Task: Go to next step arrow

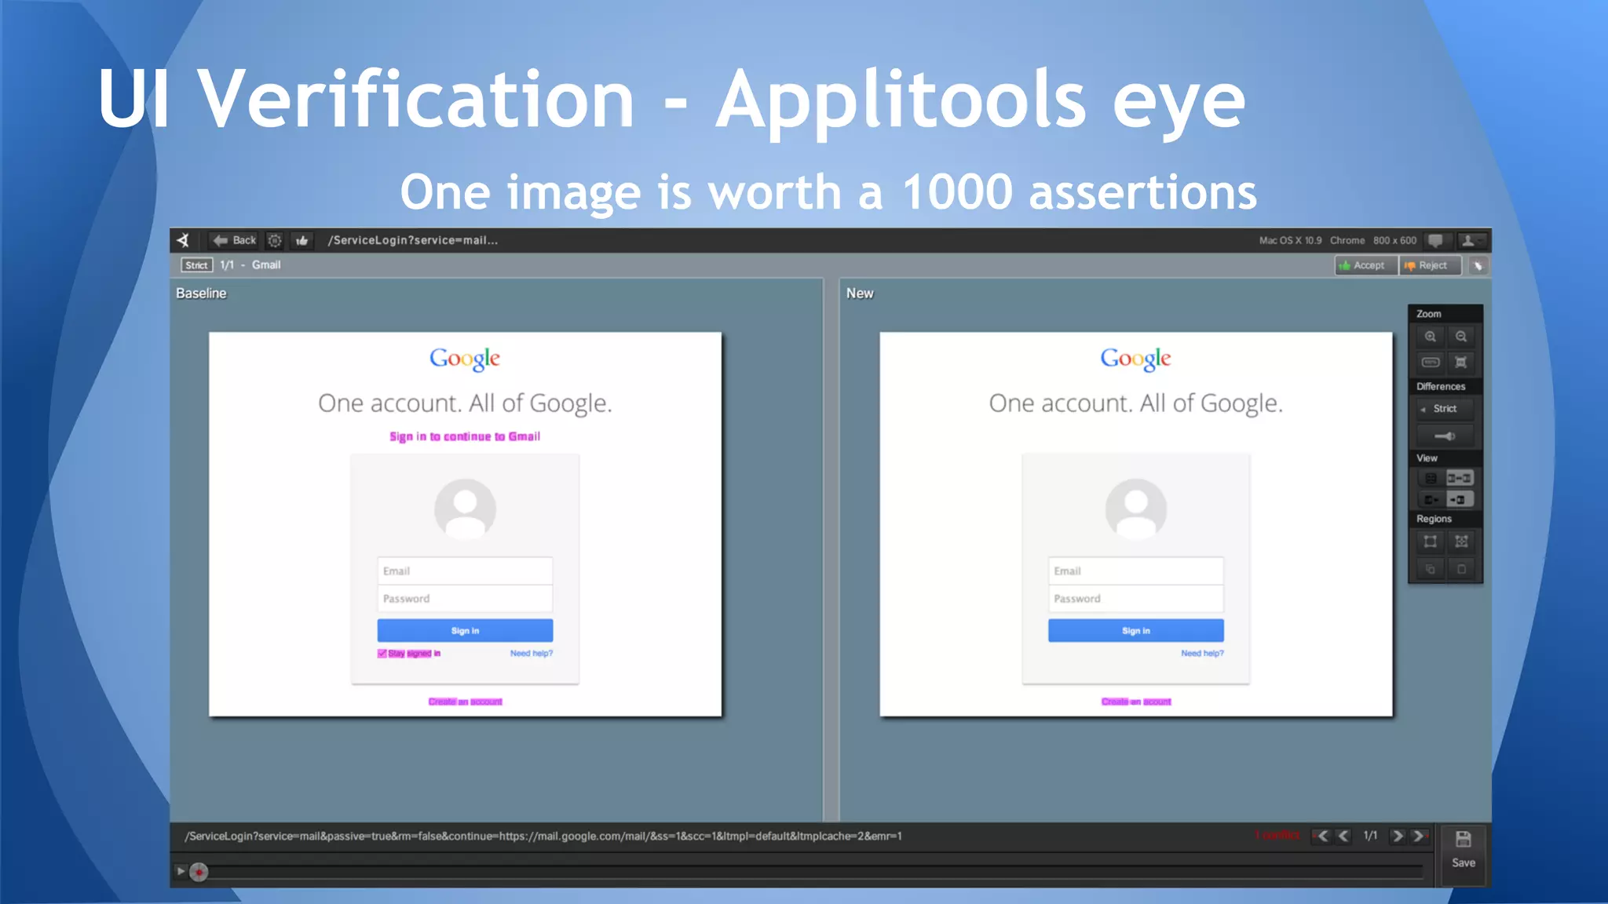Action: [x=1398, y=836]
